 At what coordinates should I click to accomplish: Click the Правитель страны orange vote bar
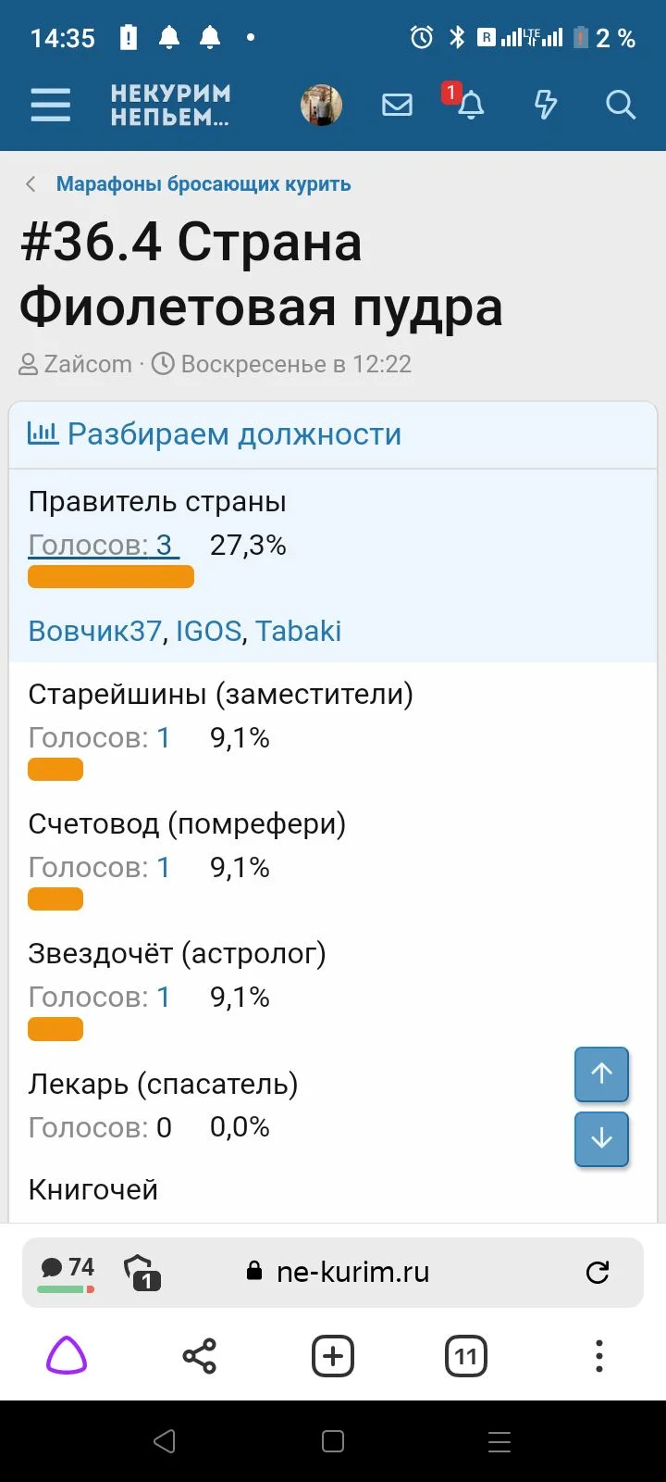coord(111,577)
